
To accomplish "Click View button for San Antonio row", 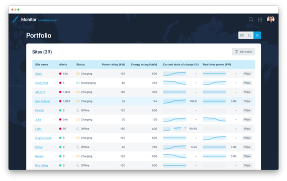I will (247, 101).
